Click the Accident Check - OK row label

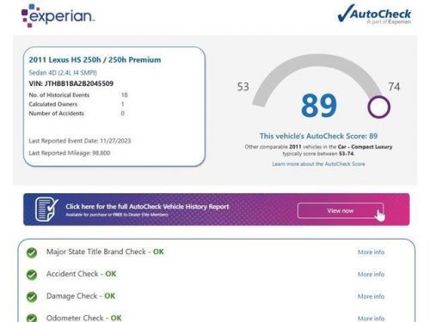(x=81, y=274)
